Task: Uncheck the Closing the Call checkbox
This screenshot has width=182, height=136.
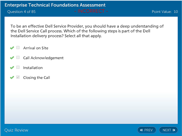Action: coord(18,77)
